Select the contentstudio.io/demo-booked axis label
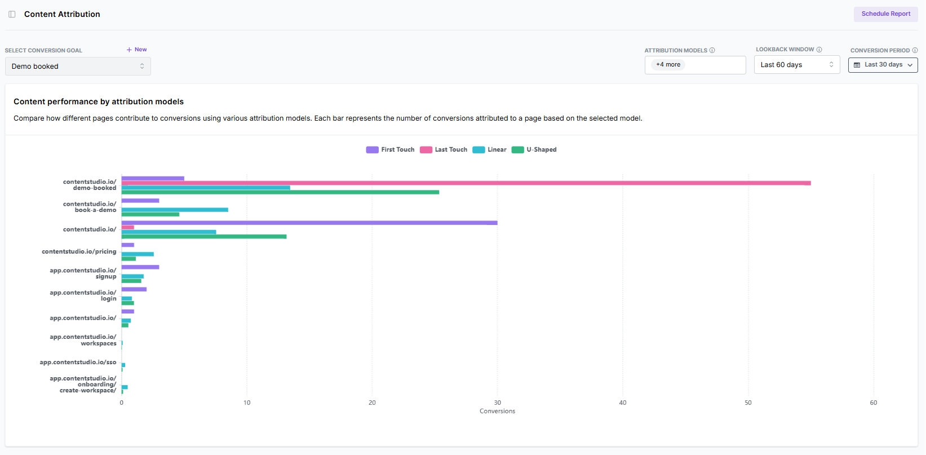This screenshot has width=926, height=455. 90,185
